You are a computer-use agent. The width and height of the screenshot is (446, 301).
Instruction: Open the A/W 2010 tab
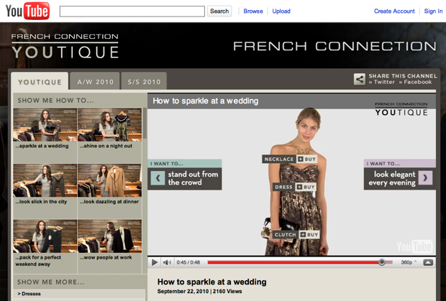[95, 82]
